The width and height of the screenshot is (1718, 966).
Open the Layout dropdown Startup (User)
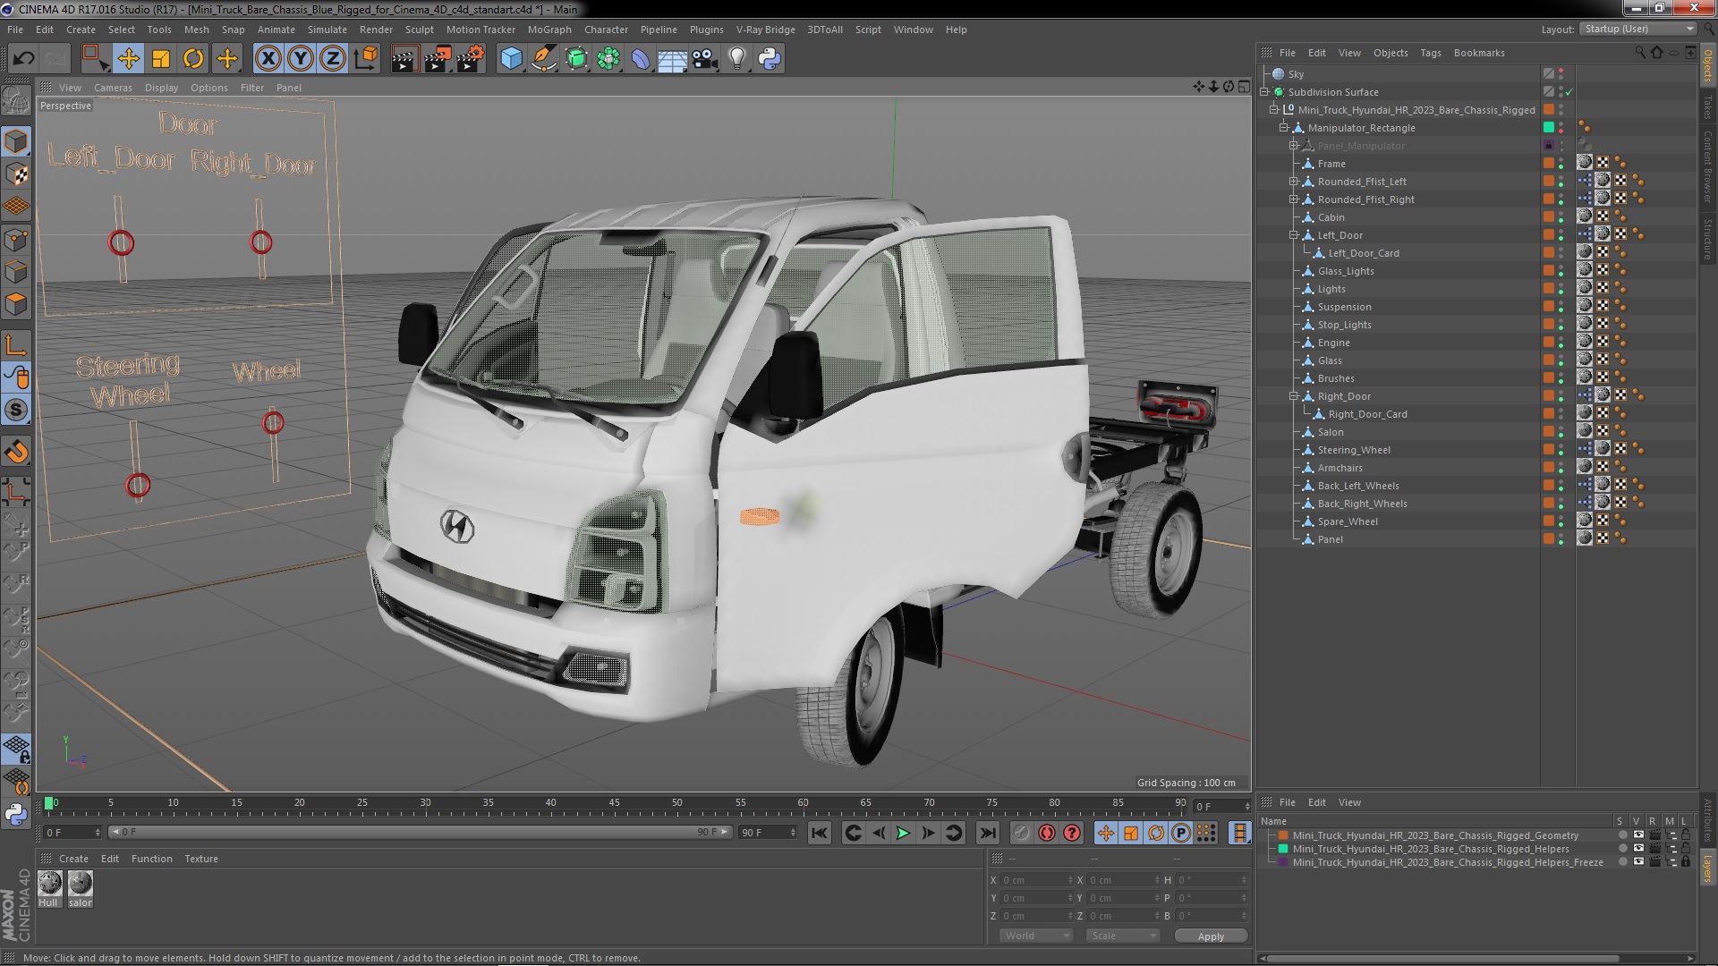coord(1637,29)
